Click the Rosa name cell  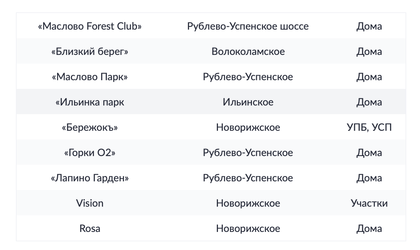pos(90,229)
